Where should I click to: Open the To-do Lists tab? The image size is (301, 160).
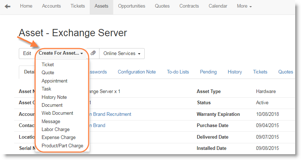pyautogui.click(x=178, y=72)
